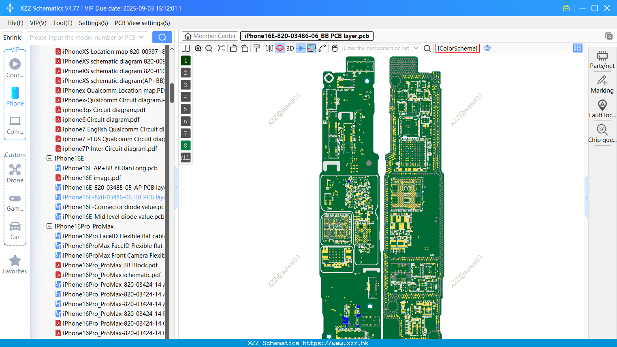Open the Tool(T) menu
Viewport: 617px width, 347px height.
coord(63,23)
